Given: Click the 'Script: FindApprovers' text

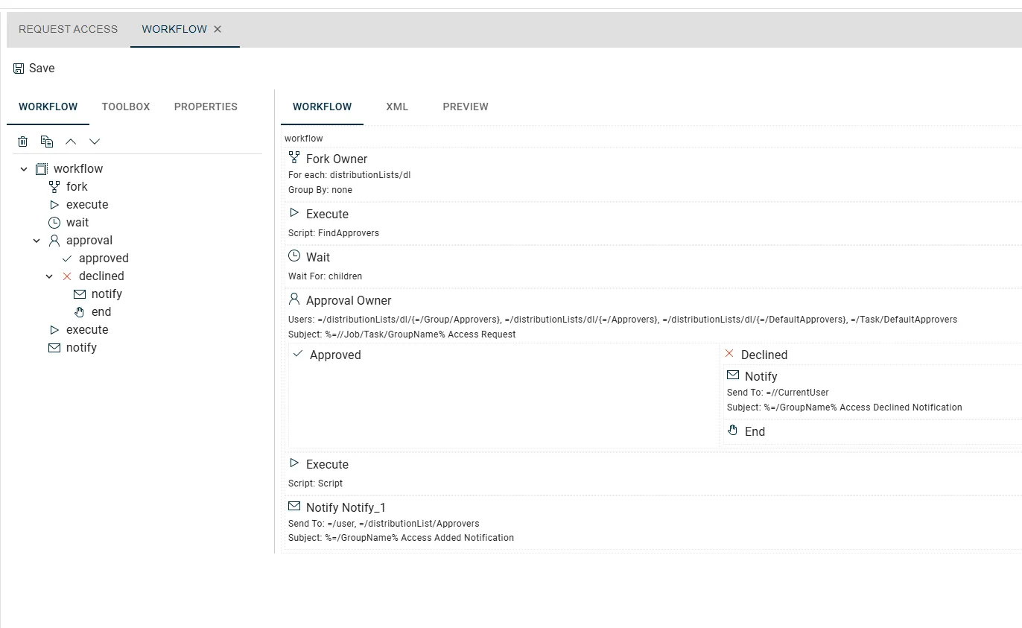Looking at the screenshot, I should pyautogui.click(x=334, y=233).
